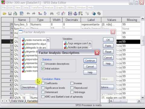This screenshot has height=109, width=145.
Task: Click the Show All Variables icon
Action: pyautogui.click(x=99, y=14)
